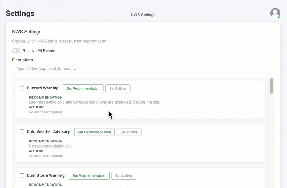
Task: Set Recommendation for Cold Weather Advisory
Action: click(94, 132)
